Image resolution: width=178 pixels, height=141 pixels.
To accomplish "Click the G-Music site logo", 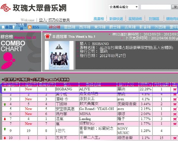I will click(x=33, y=8).
